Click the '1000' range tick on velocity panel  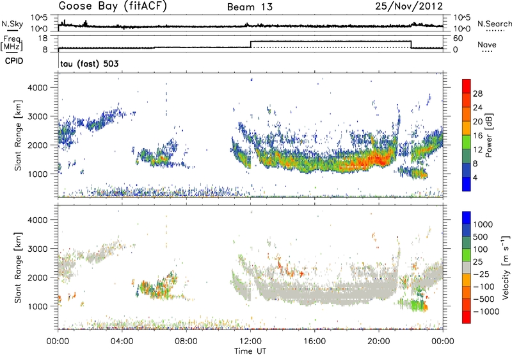point(37,306)
